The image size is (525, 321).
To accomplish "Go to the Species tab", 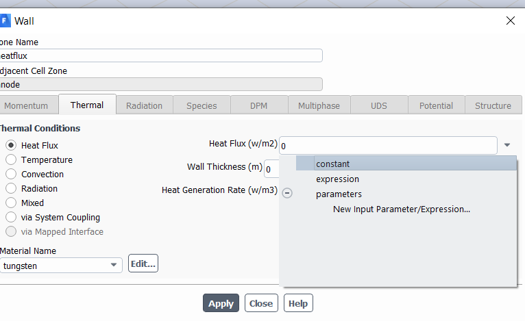I will (x=202, y=105).
